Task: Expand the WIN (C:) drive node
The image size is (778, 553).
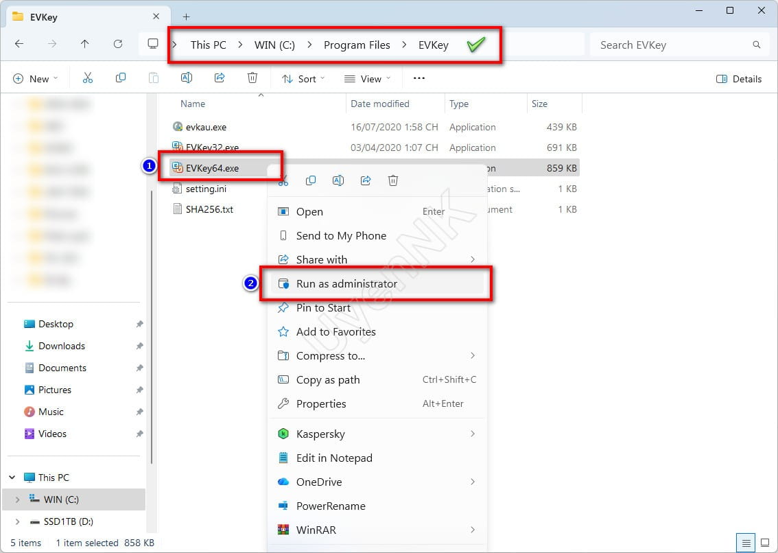Action: [x=17, y=499]
